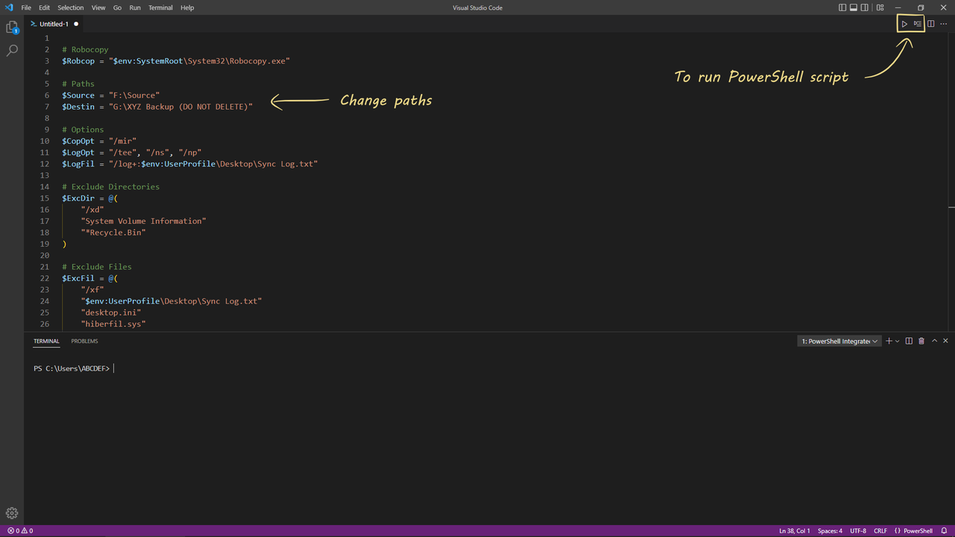
Task: Change the CRLF end of line sequence
Action: point(880,531)
